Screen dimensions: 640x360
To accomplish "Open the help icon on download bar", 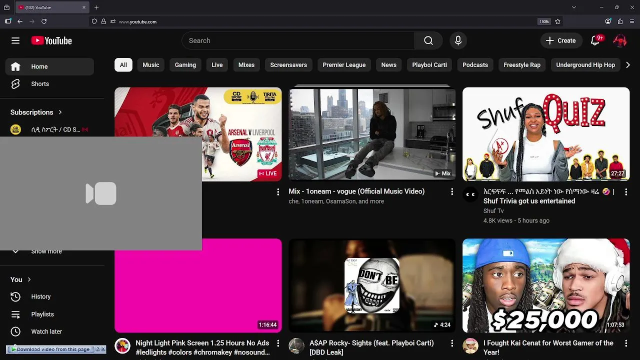I will (x=98, y=349).
